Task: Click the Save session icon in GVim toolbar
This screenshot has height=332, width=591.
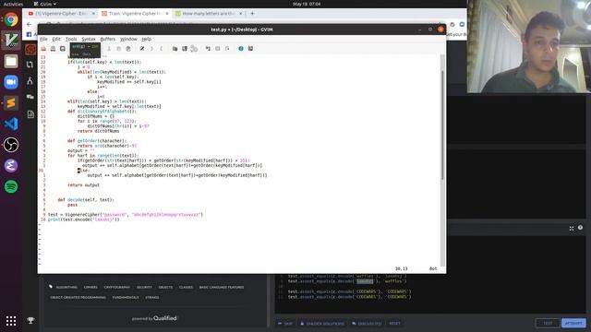Action: click(185, 49)
